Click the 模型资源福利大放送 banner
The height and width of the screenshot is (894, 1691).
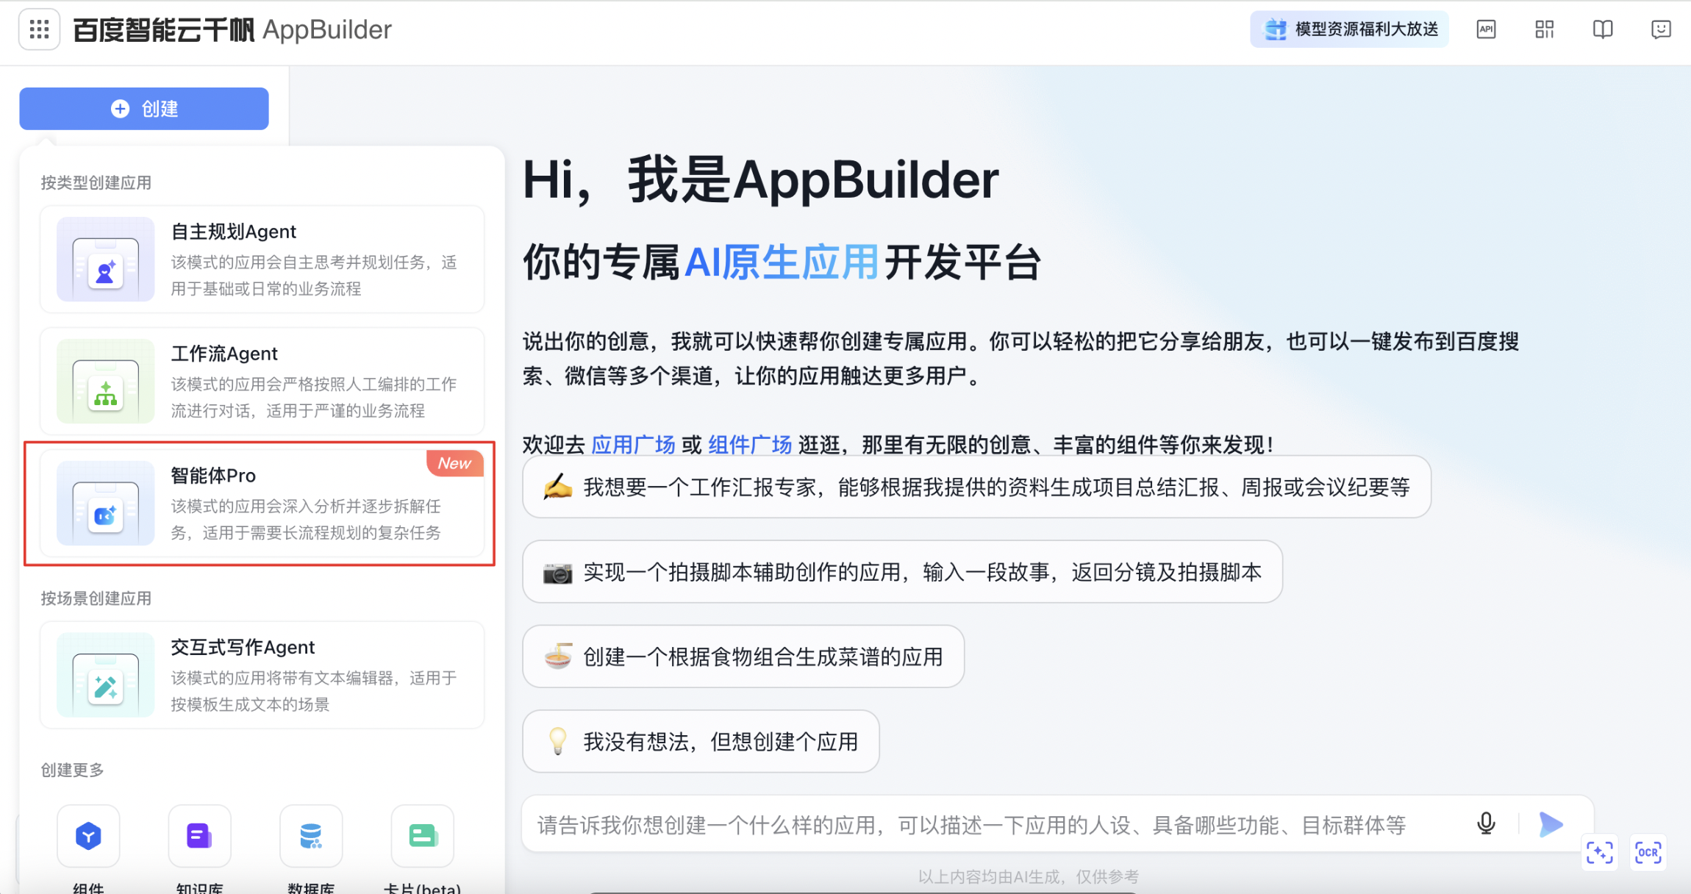pyautogui.click(x=1349, y=29)
